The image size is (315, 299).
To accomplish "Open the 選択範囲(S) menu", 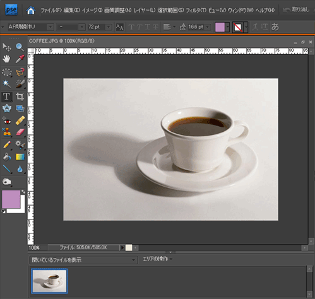I will 170,10.
